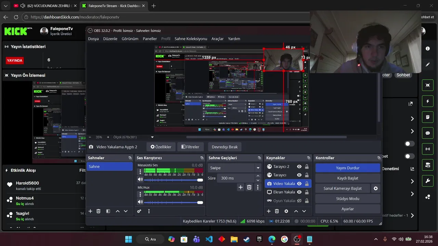Open scene filters icon in Sahneler footer
The height and width of the screenshot is (246, 438).
point(108,211)
